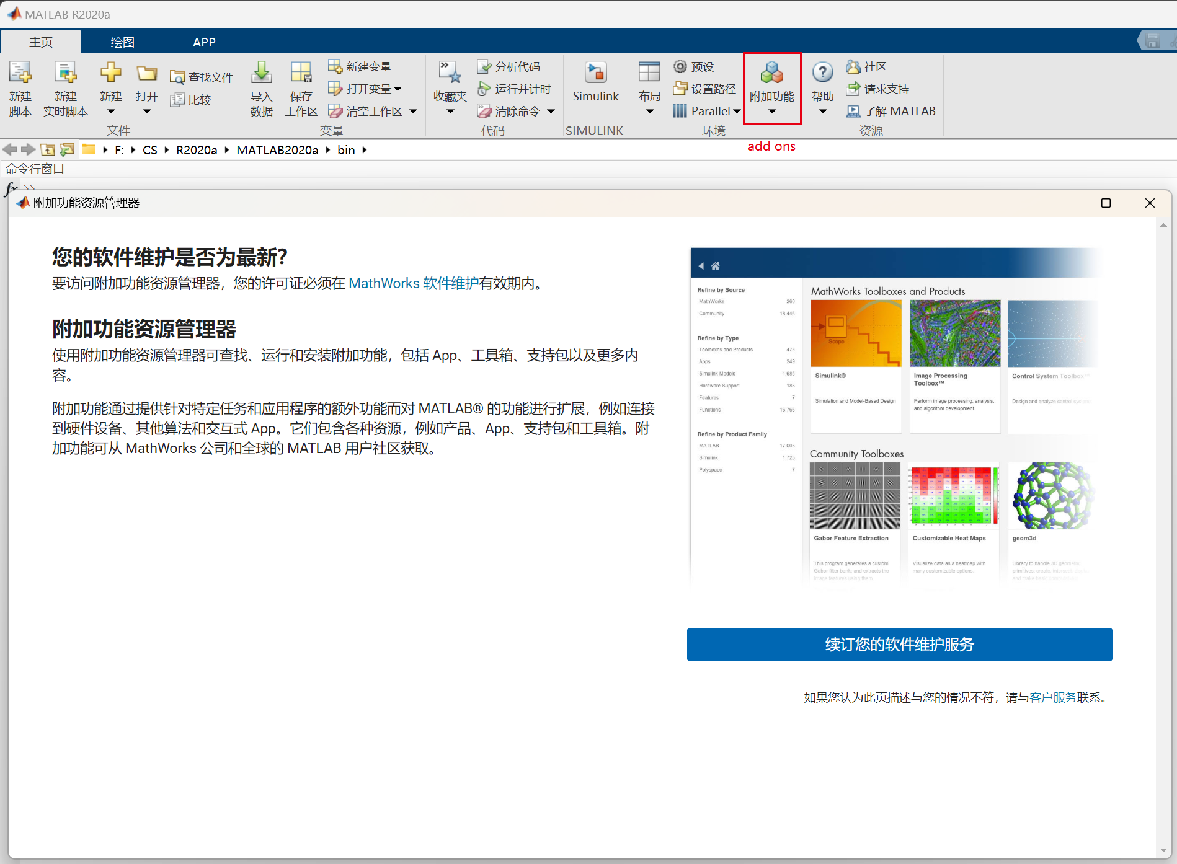This screenshot has height=864, width=1177.
Task: Open the Parallel dropdown menu
Action: (737, 112)
